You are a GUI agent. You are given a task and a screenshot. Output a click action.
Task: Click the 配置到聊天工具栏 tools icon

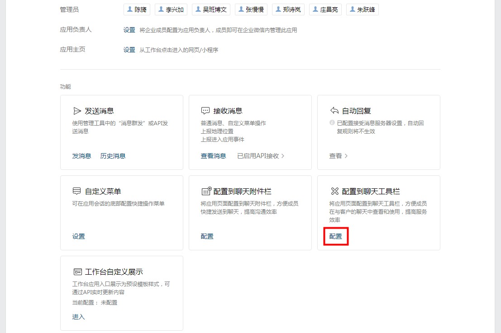(334, 191)
